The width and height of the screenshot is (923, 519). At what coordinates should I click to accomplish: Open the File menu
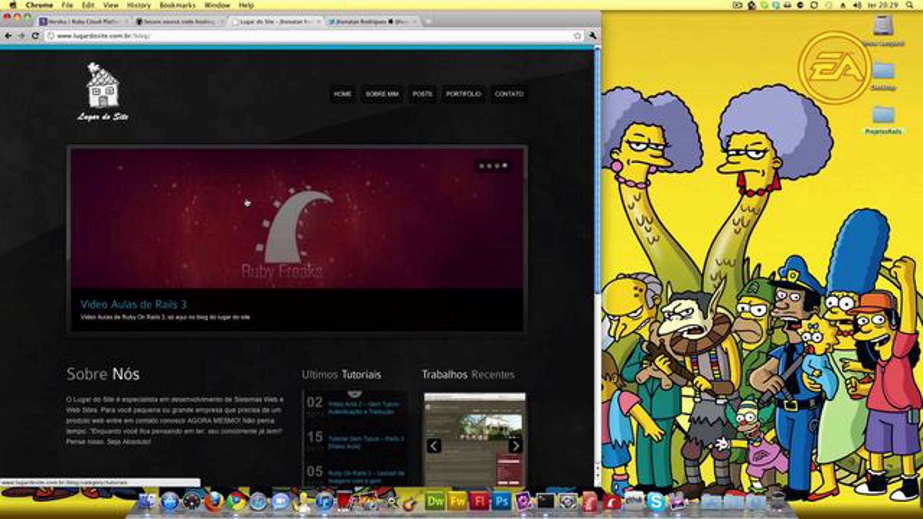tap(67, 5)
